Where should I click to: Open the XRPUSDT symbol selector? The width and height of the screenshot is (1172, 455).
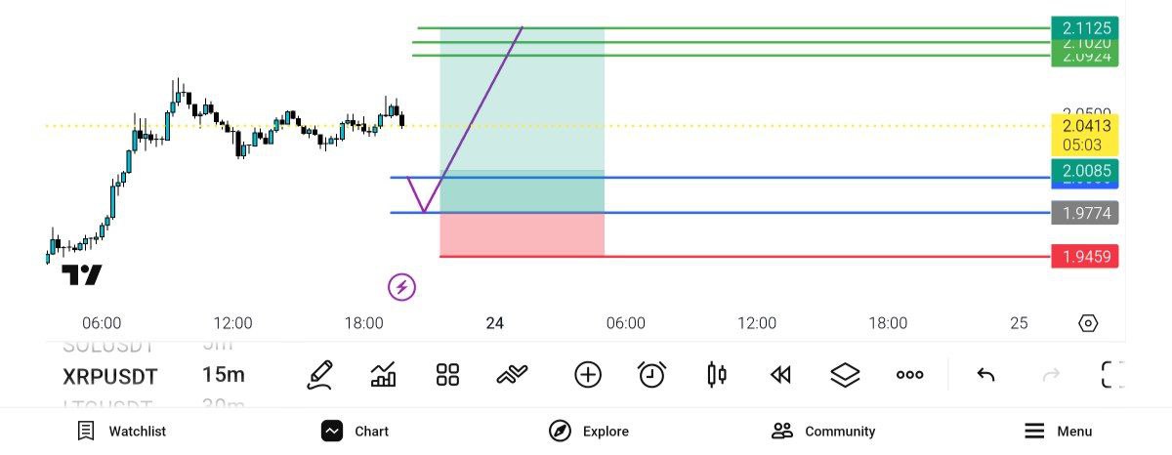coord(110,376)
